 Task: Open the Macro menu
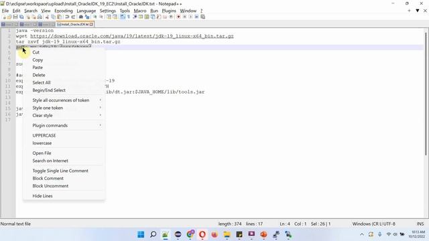point(140,11)
